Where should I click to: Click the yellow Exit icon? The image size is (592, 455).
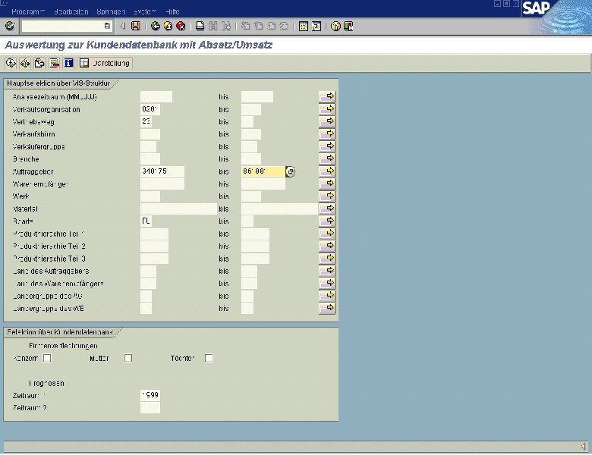pyautogui.click(x=168, y=26)
